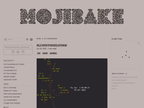This screenshot has height=108, width=144.
Task: Skip to next track in music player
Action: pos(23,52)
